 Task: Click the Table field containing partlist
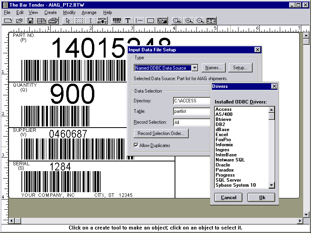[x=192, y=111]
